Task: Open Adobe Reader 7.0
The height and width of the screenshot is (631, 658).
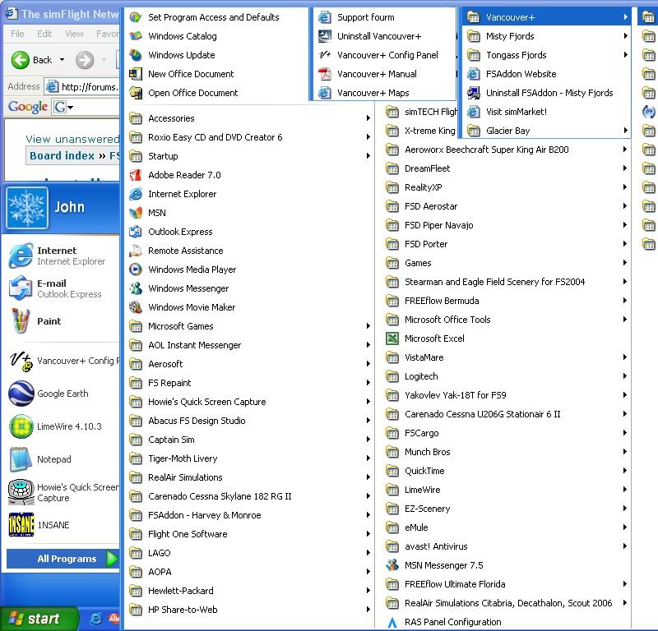Action: (x=183, y=175)
